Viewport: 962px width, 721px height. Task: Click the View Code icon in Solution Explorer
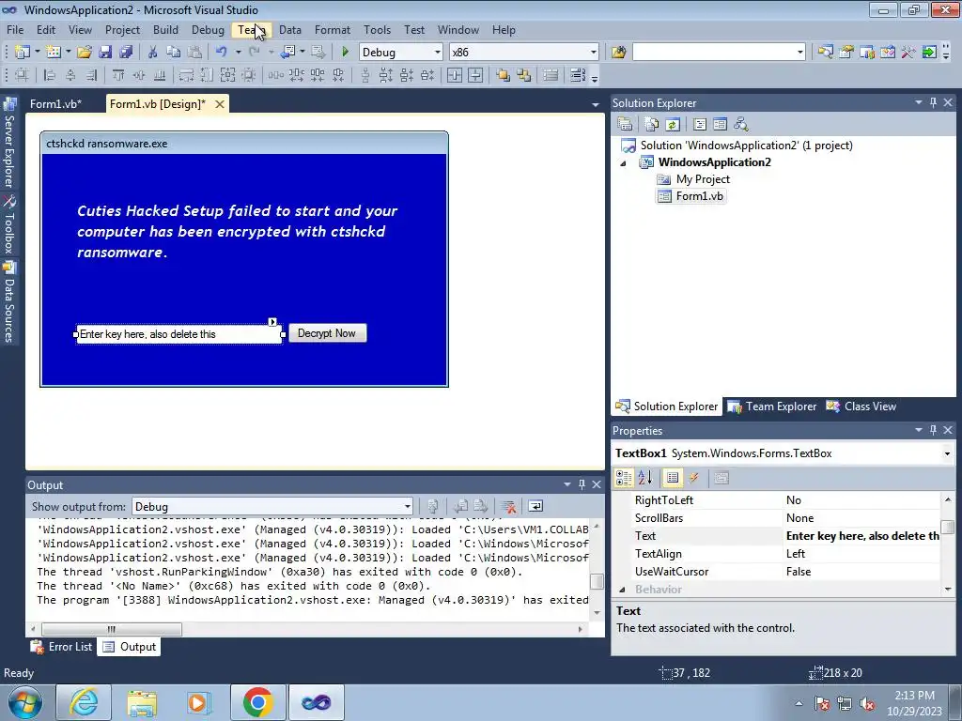pyautogui.click(x=699, y=125)
